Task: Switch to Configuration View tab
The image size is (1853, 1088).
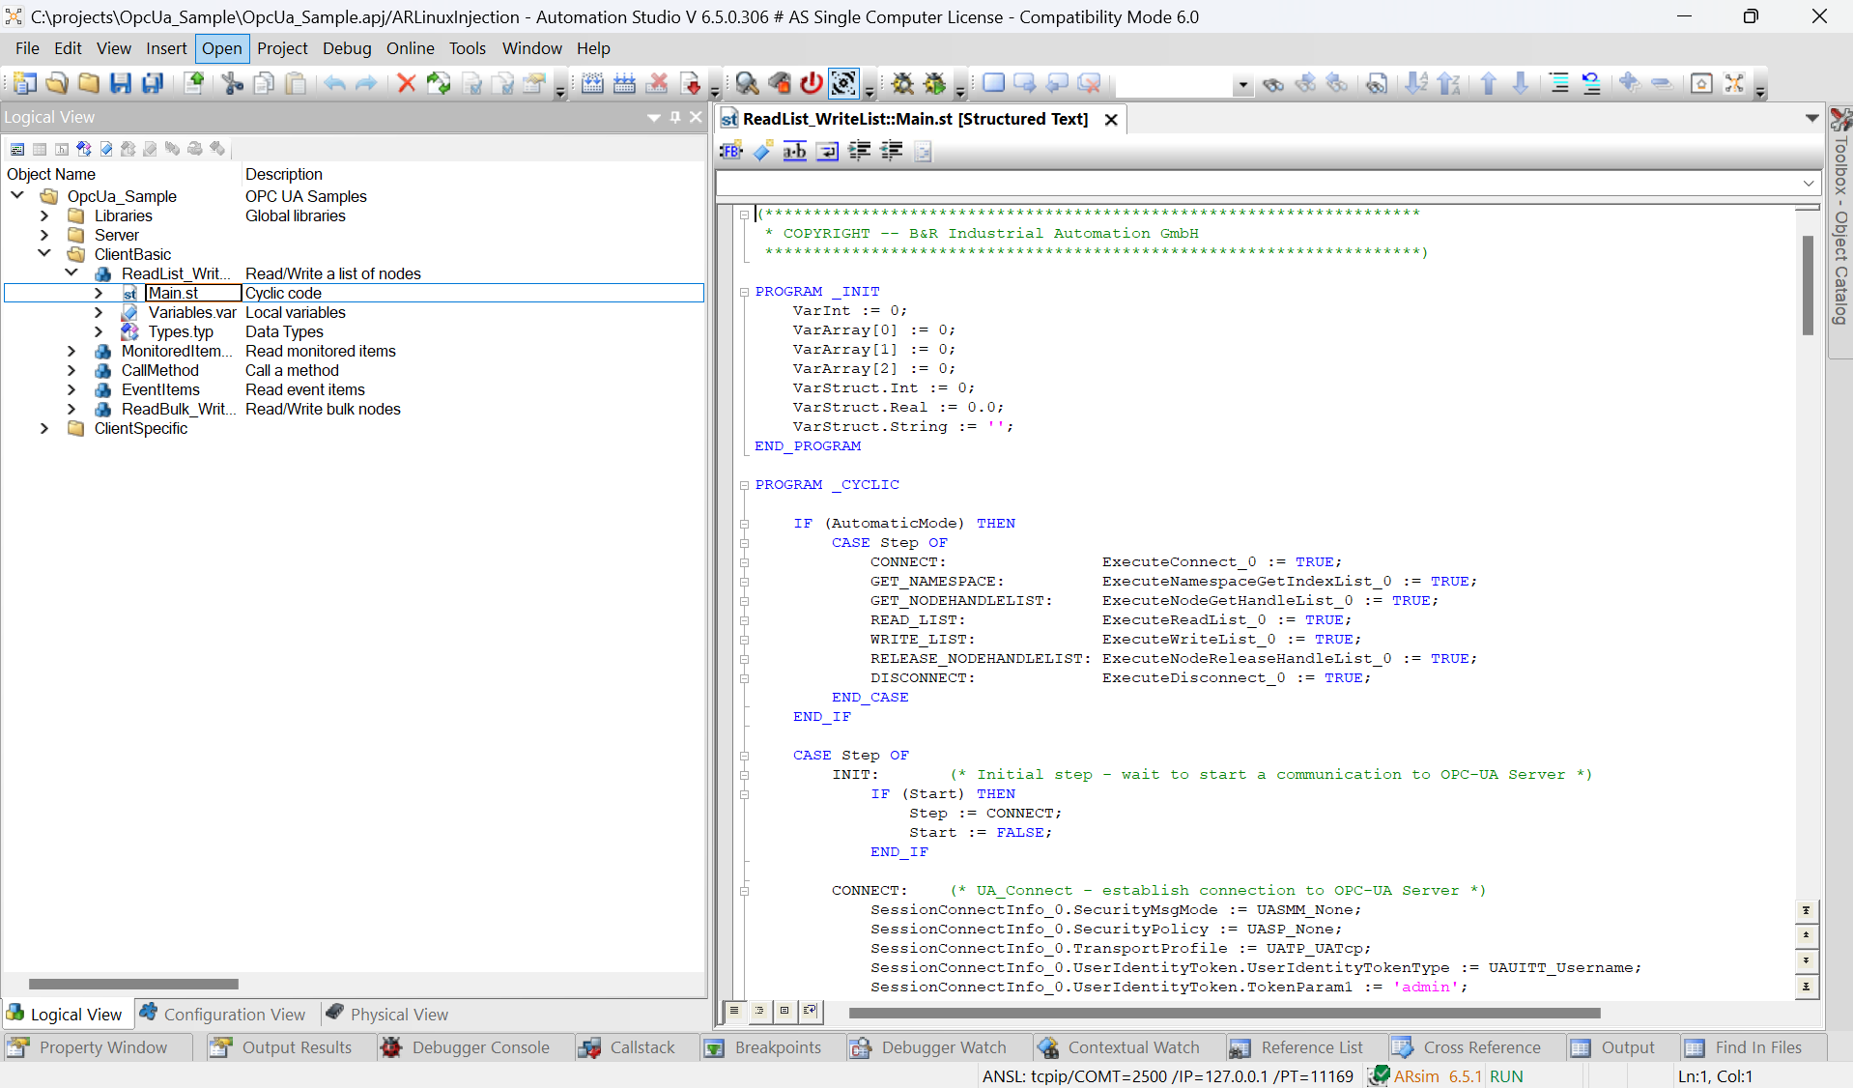Action: click(223, 1014)
